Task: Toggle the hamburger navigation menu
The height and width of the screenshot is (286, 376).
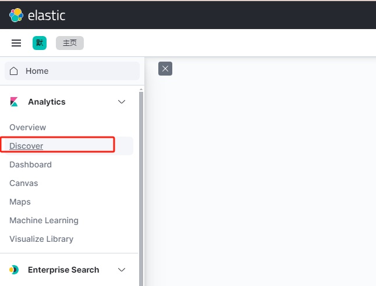Action: pyautogui.click(x=16, y=43)
